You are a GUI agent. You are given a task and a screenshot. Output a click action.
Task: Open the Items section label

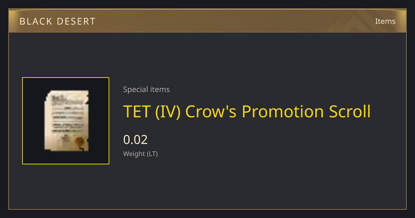click(x=385, y=21)
